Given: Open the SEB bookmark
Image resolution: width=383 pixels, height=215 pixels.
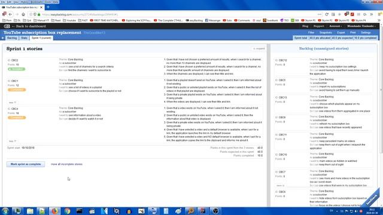Looking at the screenshot, I should tap(295, 20).
